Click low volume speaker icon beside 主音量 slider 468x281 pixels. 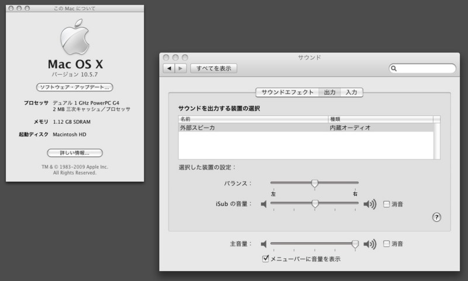(264, 244)
